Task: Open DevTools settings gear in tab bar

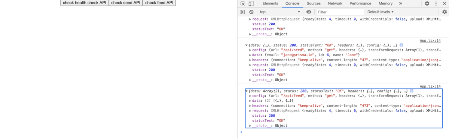Action: (427, 3)
